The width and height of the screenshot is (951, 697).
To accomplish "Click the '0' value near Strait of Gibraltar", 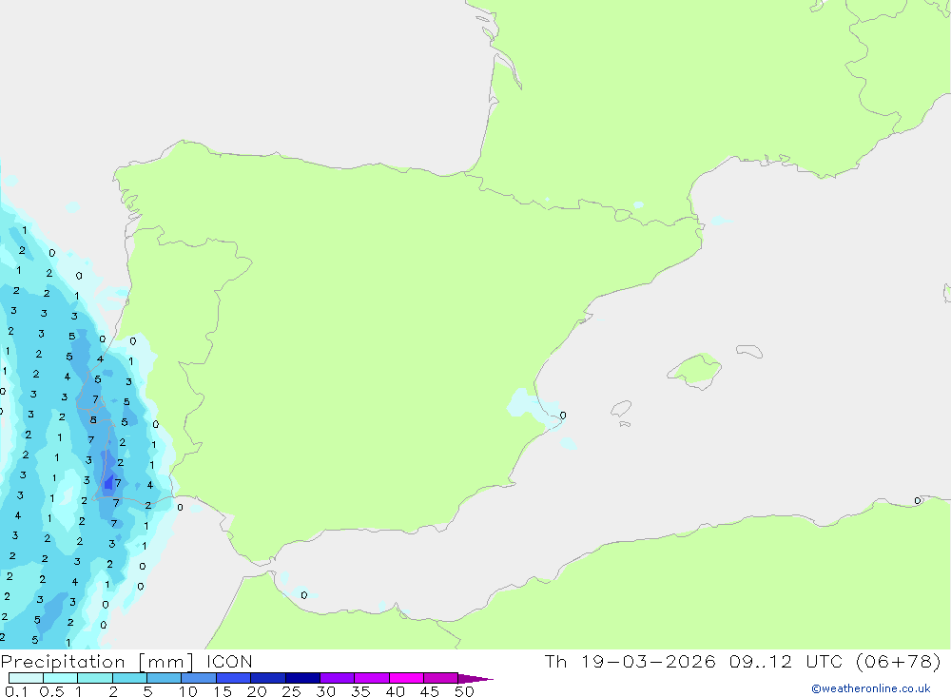I will (x=304, y=595).
